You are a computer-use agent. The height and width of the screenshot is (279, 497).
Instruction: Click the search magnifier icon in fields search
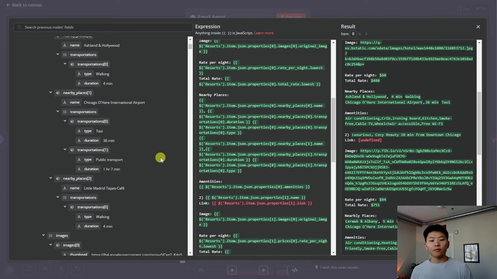pyautogui.click(x=20, y=27)
